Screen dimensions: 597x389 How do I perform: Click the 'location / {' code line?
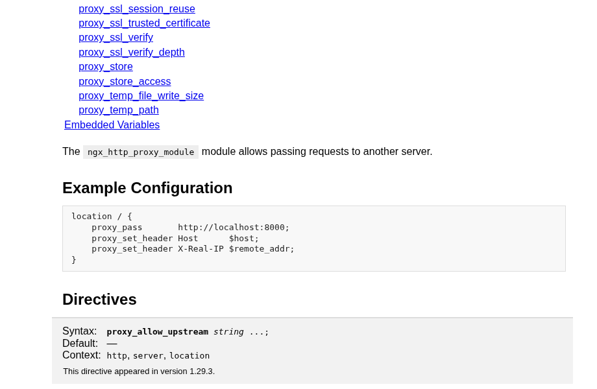pos(102,217)
